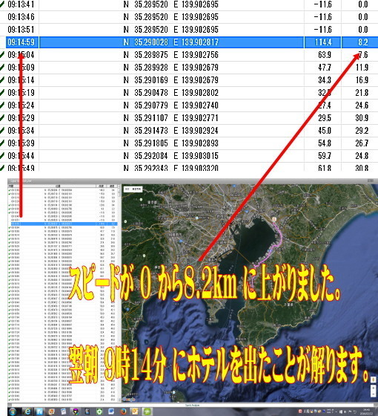Click the altitude value 114.4
Image resolution: width=378 pixels, height=416 pixels.
click(x=323, y=42)
